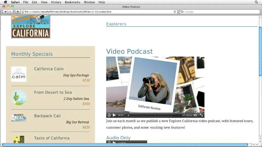Click the Video Podcast heading
The height and width of the screenshot is (147, 262).
pos(129,51)
